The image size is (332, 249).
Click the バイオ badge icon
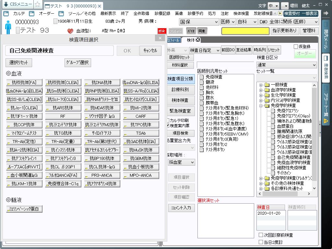coord(191,31)
